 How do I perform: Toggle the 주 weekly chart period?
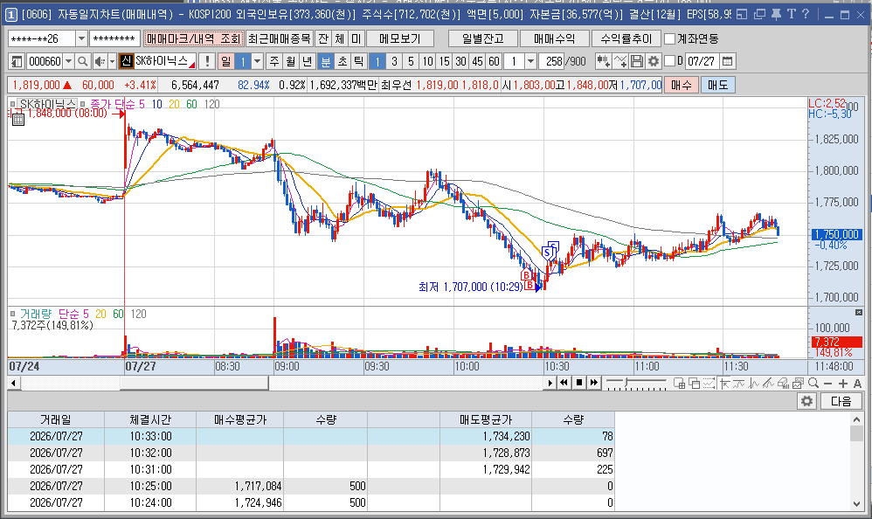pyautogui.click(x=274, y=61)
